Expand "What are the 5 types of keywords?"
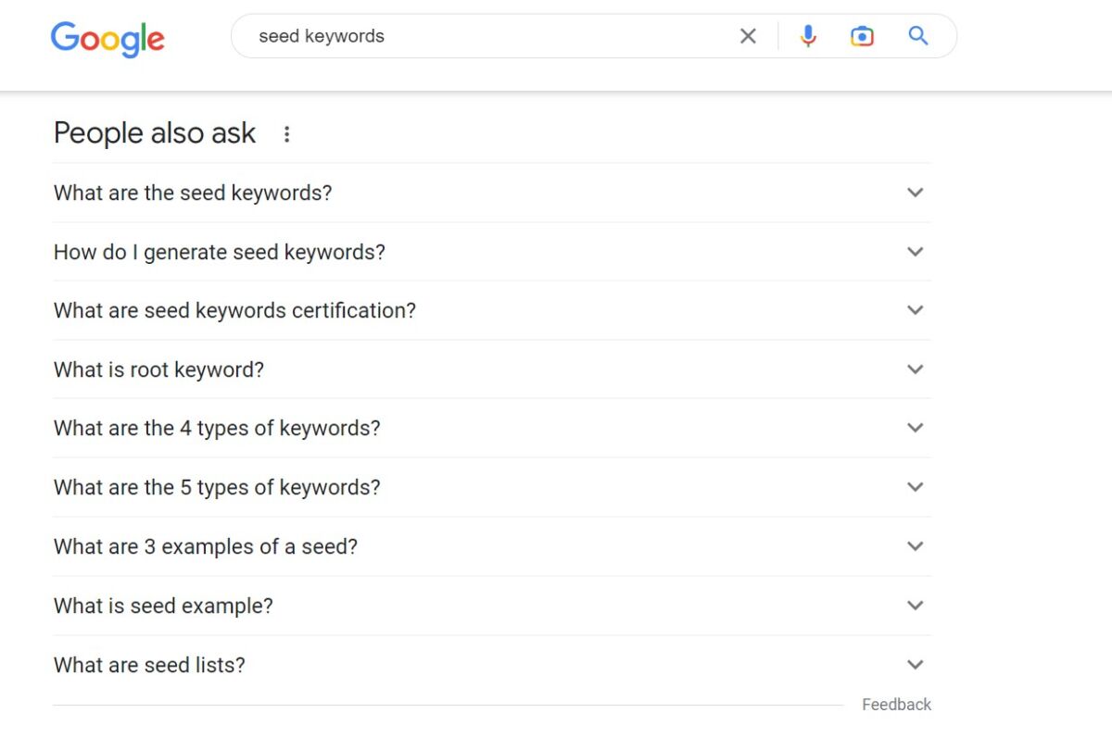This screenshot has height=738, width=1112. [x=915, y=487]
